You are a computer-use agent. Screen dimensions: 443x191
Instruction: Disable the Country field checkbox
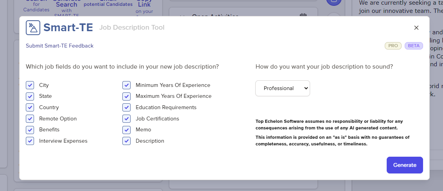[30, 107]
